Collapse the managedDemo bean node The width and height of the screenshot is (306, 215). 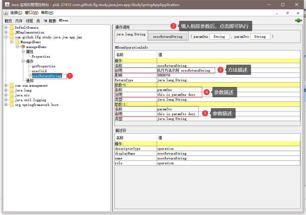point(17,47)
